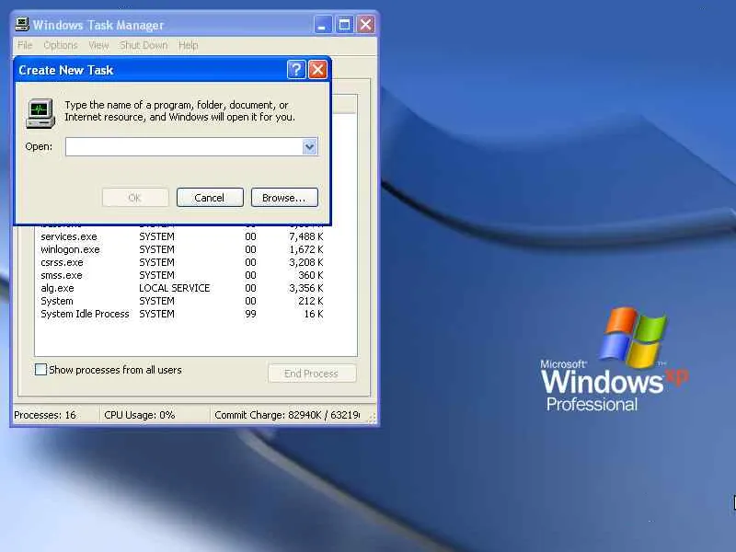
Task: Click the 3,208 K memory value
Action: (306, 262)
